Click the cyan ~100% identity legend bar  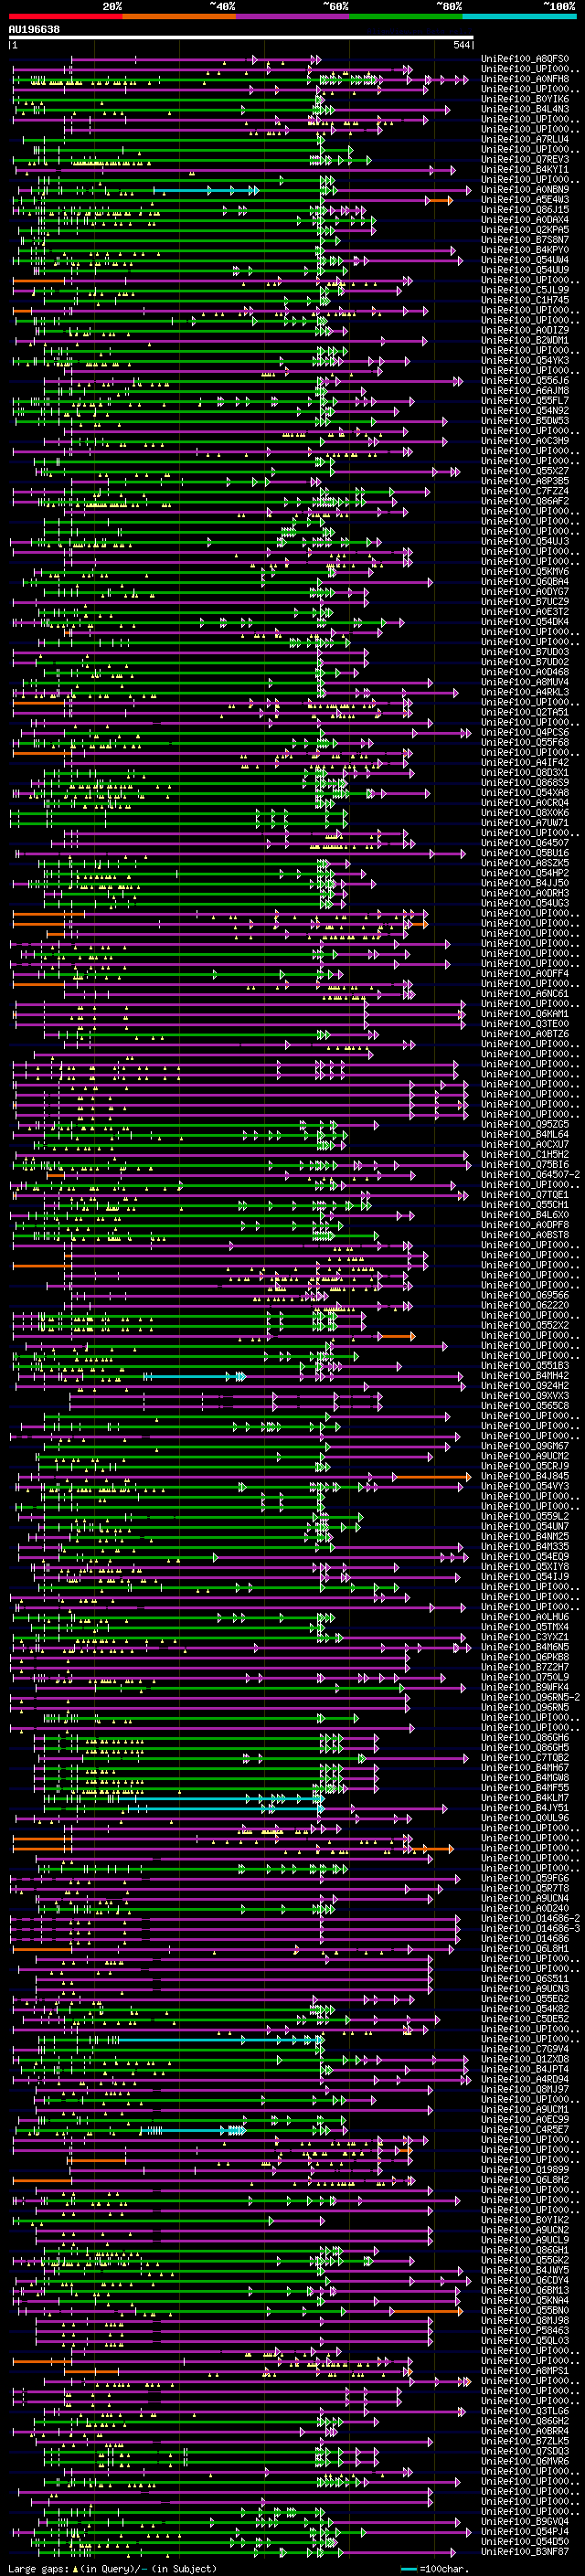(x=520, y=16)
